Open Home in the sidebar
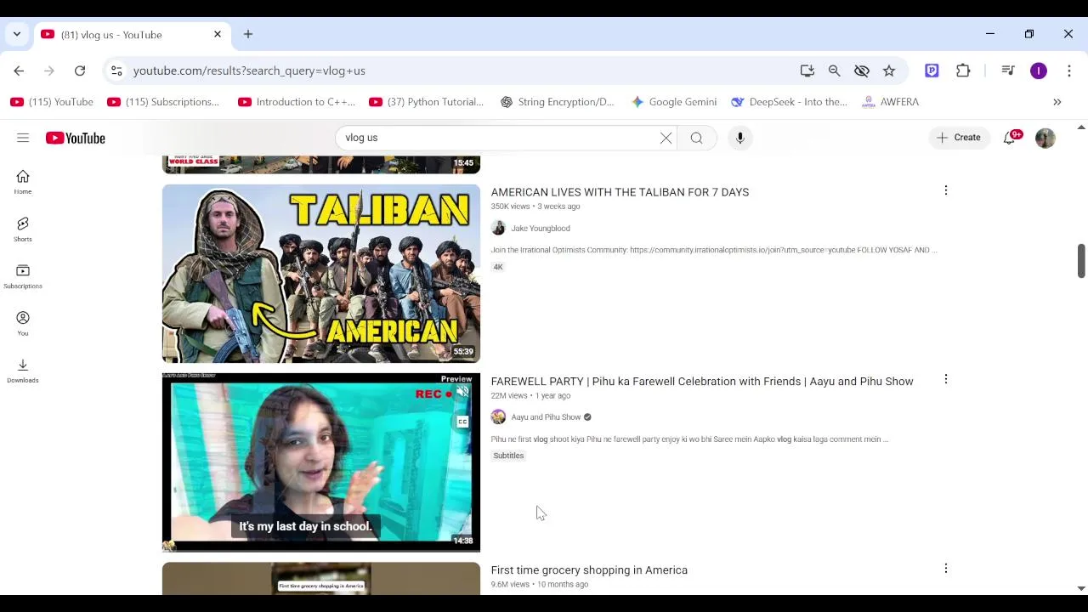The image size is (1088, 612). (x=23, y=182)
